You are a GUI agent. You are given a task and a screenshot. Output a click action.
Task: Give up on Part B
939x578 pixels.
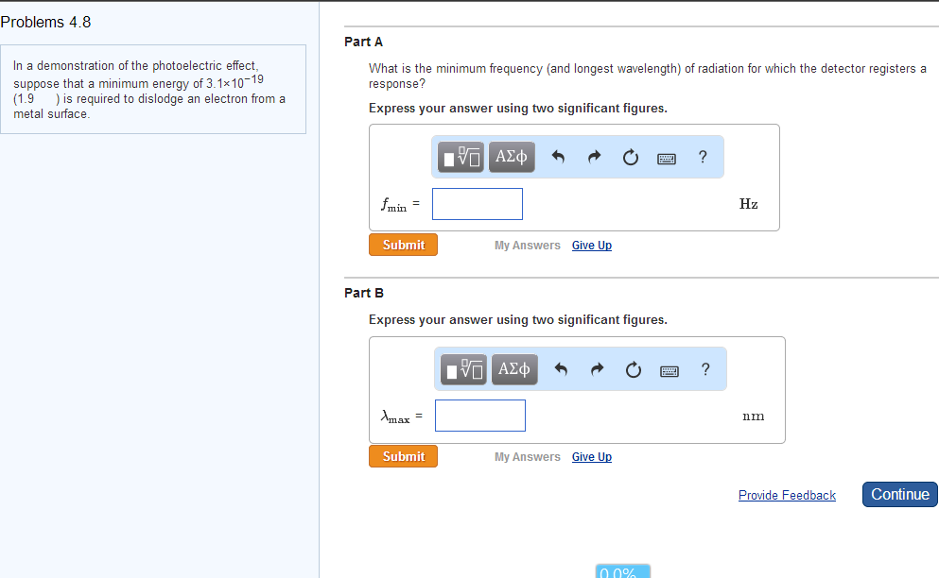pyautogui.click(x=592, y=457)
